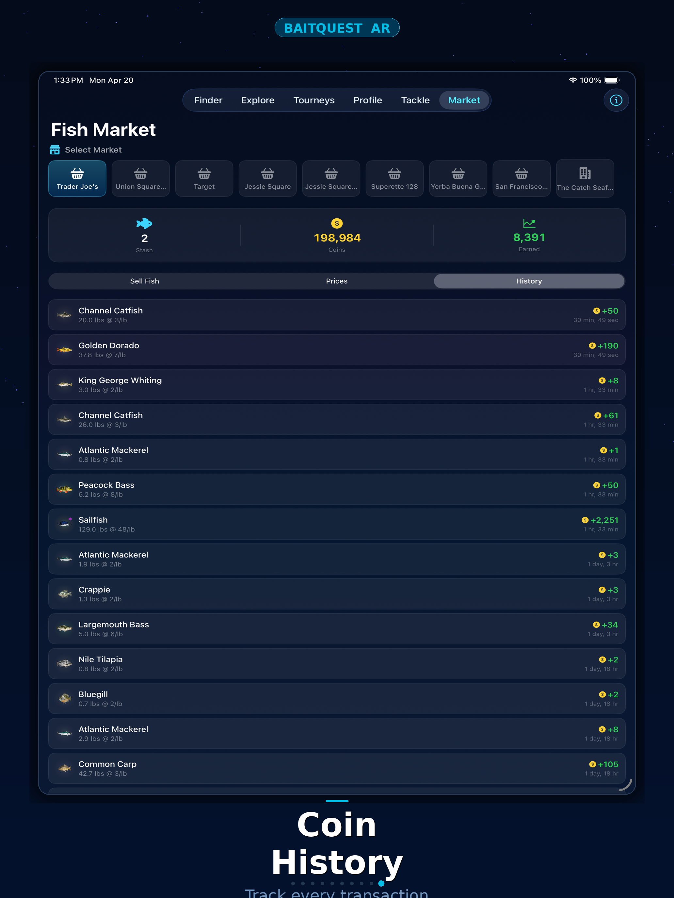Click Wi-Fi status icon
This screenshot has width=674, height=898.
572,80
